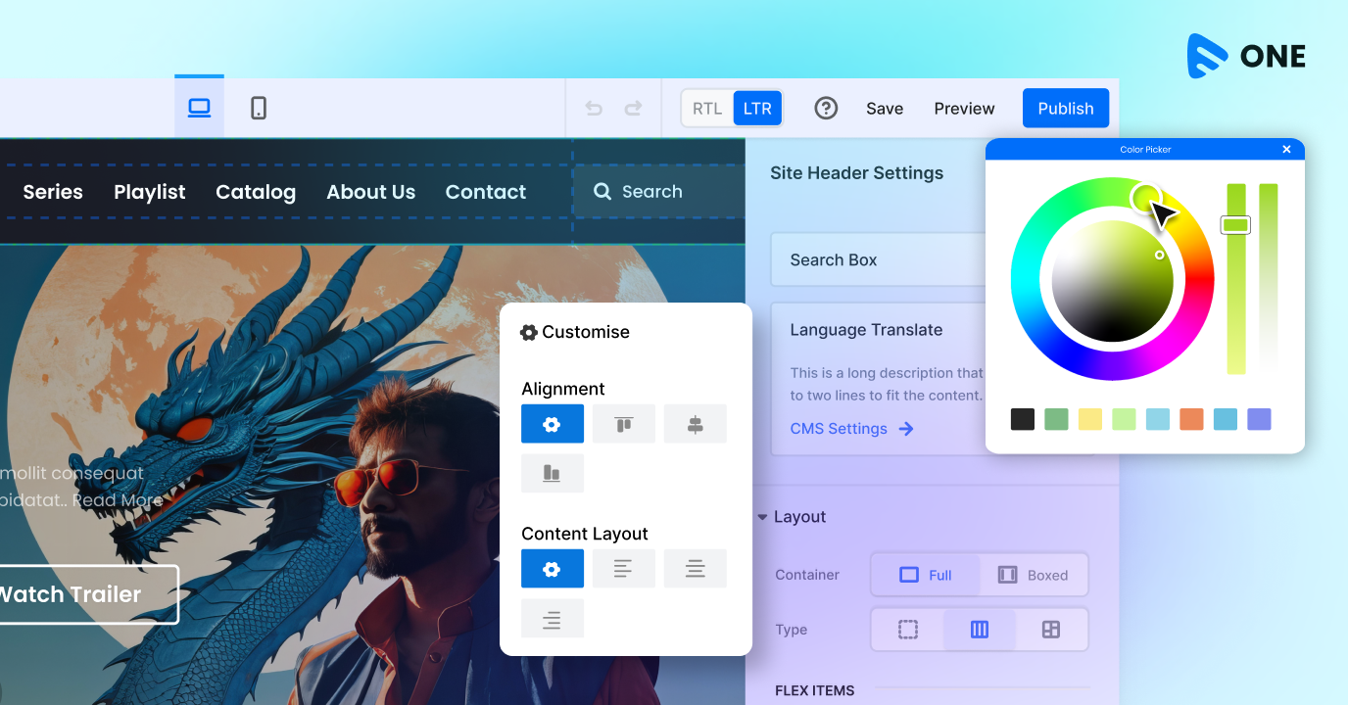
Task: Click the redo arrow icon
Action: pos(634,109)
